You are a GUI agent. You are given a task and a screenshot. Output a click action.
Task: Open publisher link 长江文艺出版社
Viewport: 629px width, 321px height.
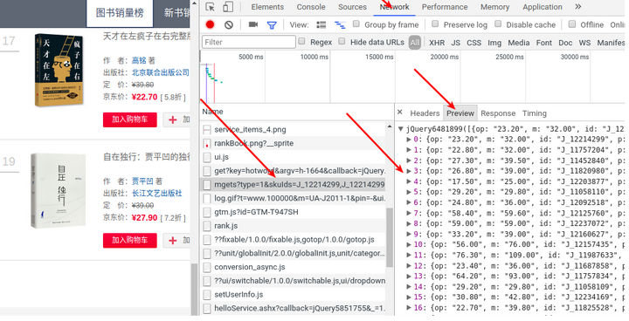click(x=157, y=193)
